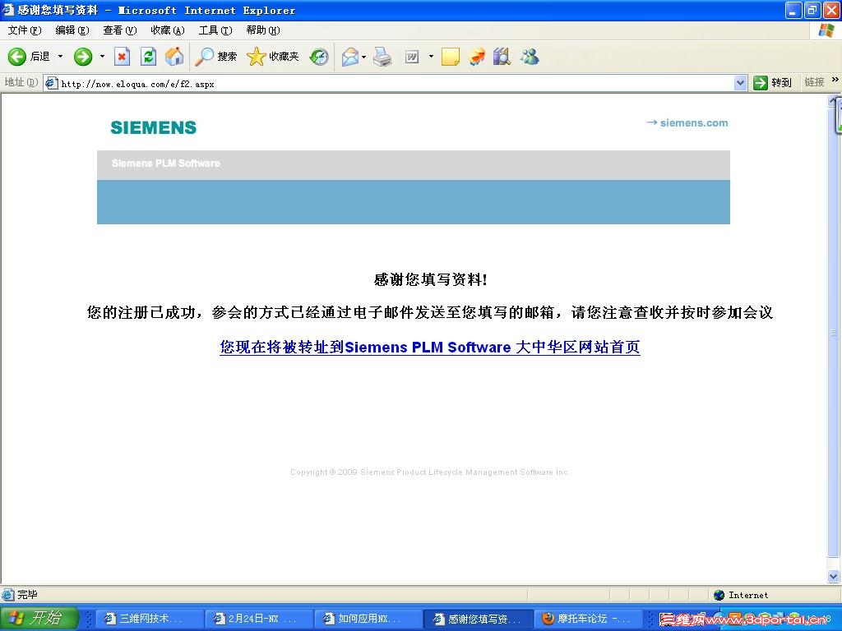Open the edit-with dropdown arrow next to Word icon

[431, 57]
